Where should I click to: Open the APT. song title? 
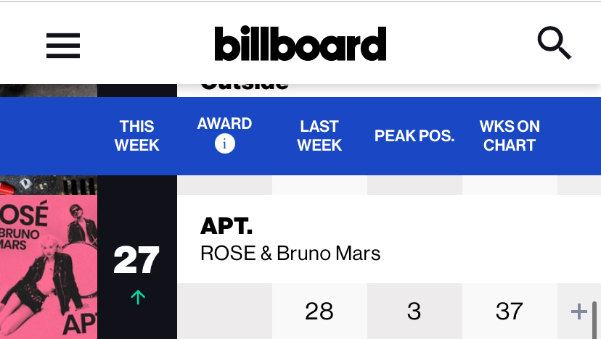tap(226, 226)
